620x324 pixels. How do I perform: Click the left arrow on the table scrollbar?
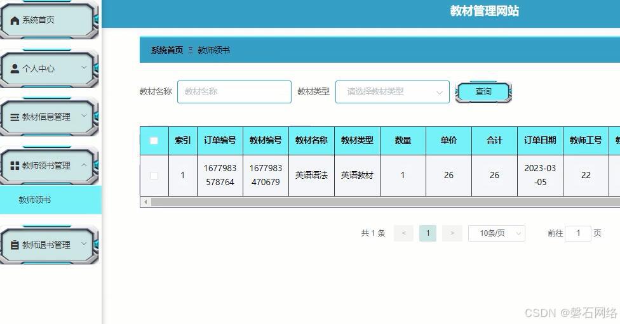click(145, 202)
